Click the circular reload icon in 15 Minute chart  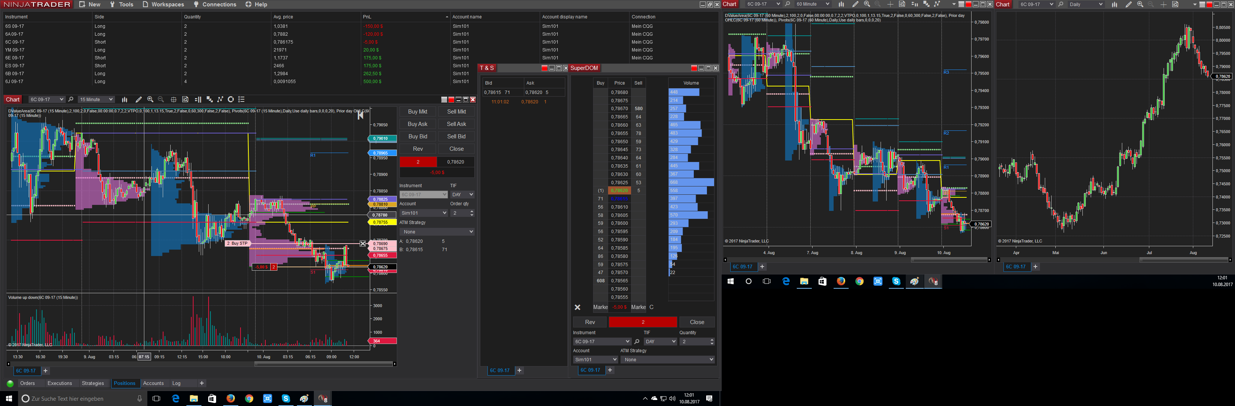pos(231,100)
